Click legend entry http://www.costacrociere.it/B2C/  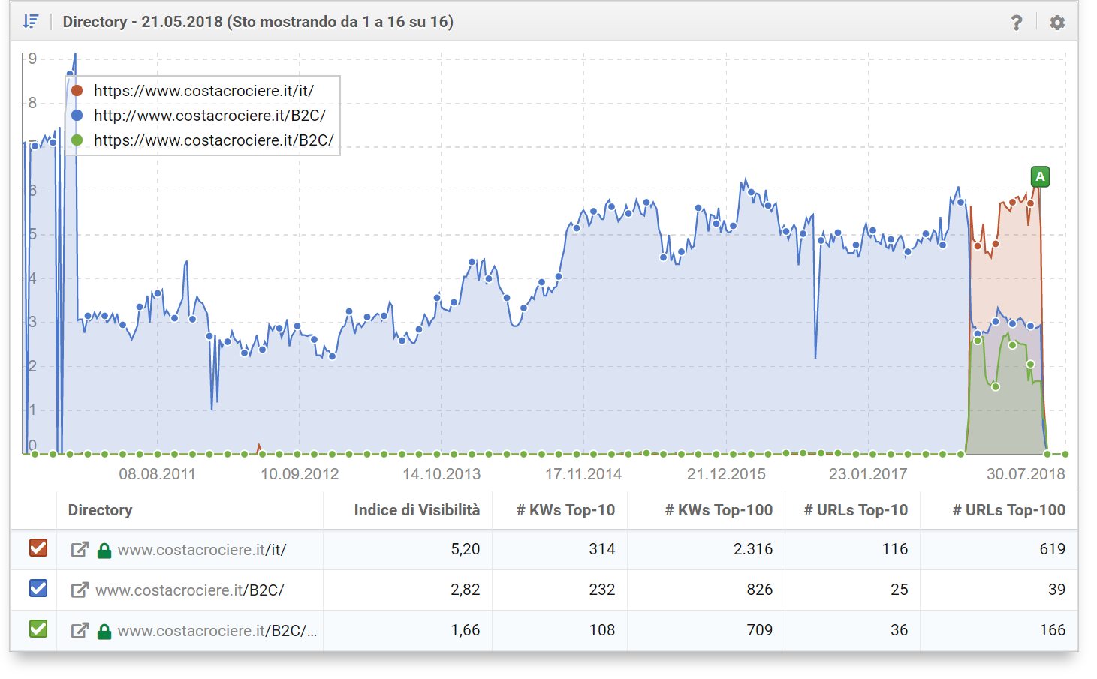[x=209, y=116]
